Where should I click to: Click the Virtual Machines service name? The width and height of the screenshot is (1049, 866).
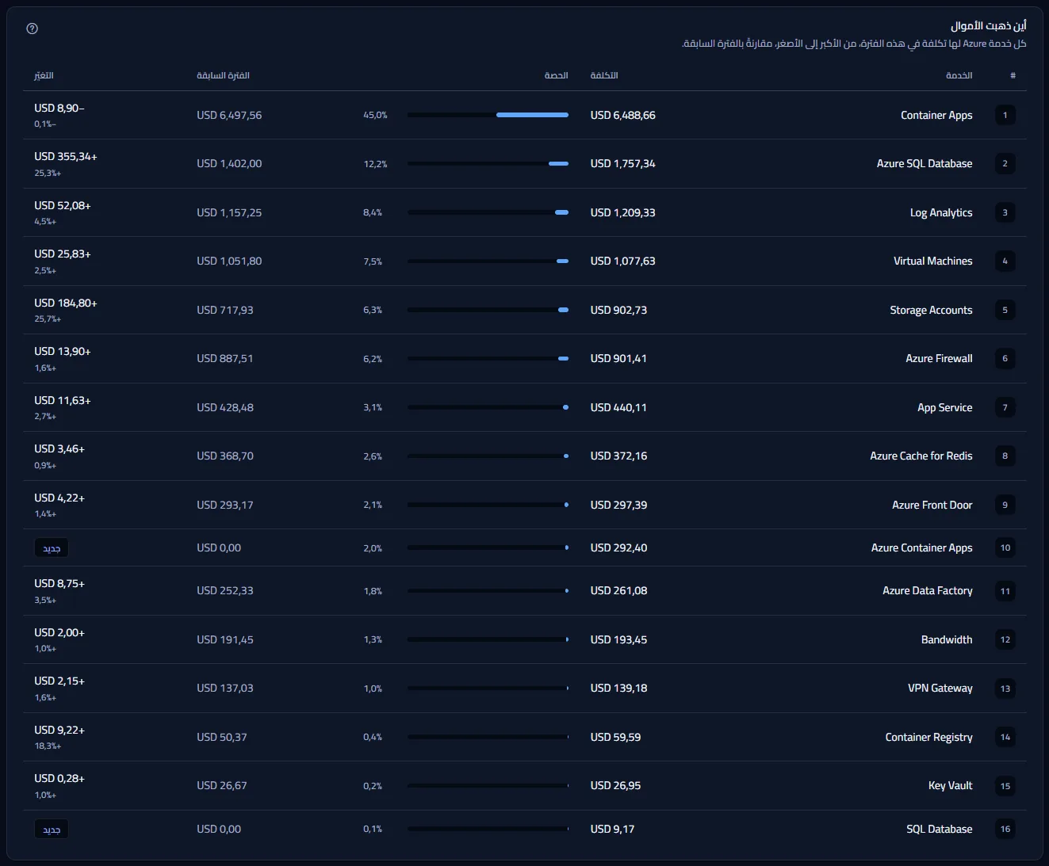click(932, 261)
